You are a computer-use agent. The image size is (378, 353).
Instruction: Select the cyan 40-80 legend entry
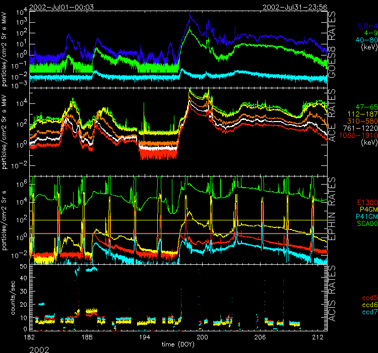click(365, 40)
